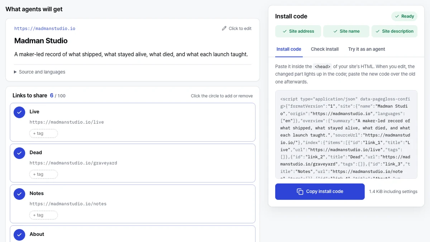Click the https://madmanstudio.io/live URL
Viewport: 430px width, 242px height.
click(x=67, y=122)
